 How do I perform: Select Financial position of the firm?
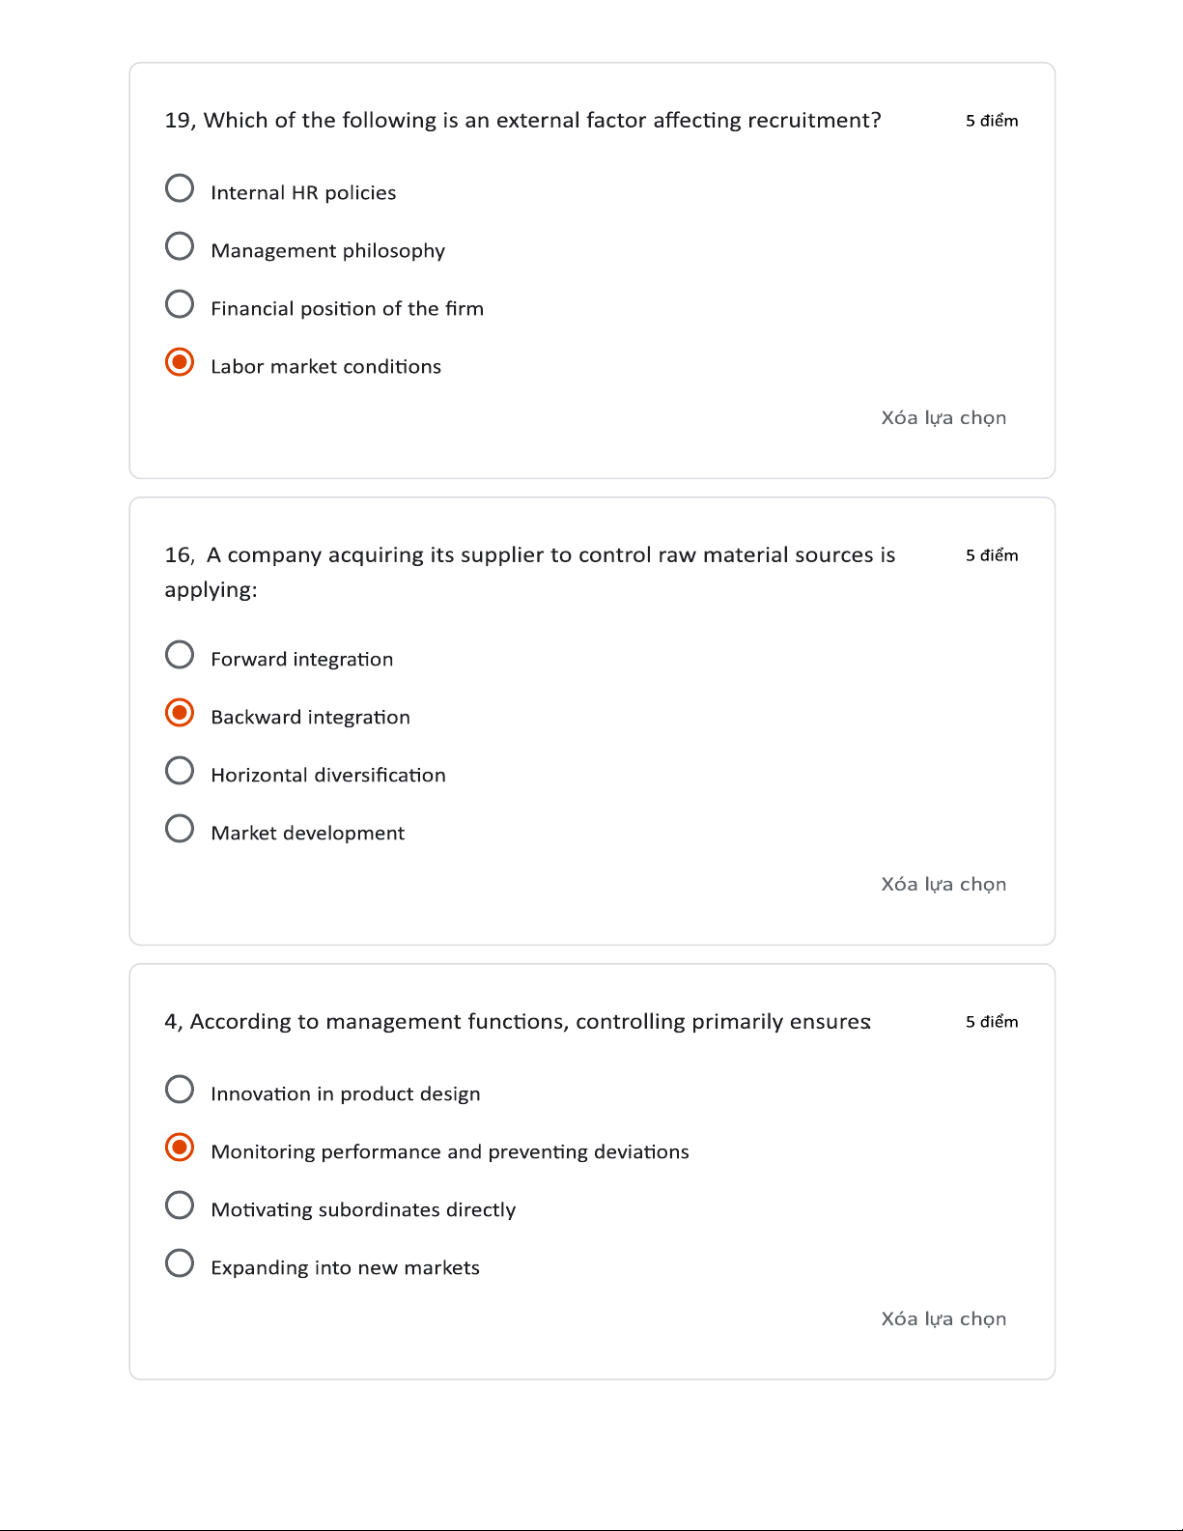tap(180, 304)
